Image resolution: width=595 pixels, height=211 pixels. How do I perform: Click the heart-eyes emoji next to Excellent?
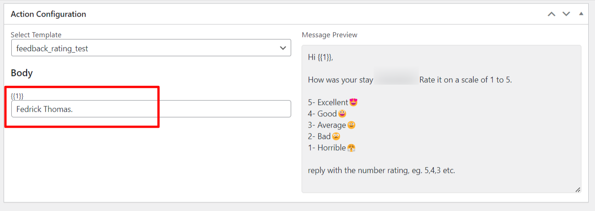tap(354, 102)
